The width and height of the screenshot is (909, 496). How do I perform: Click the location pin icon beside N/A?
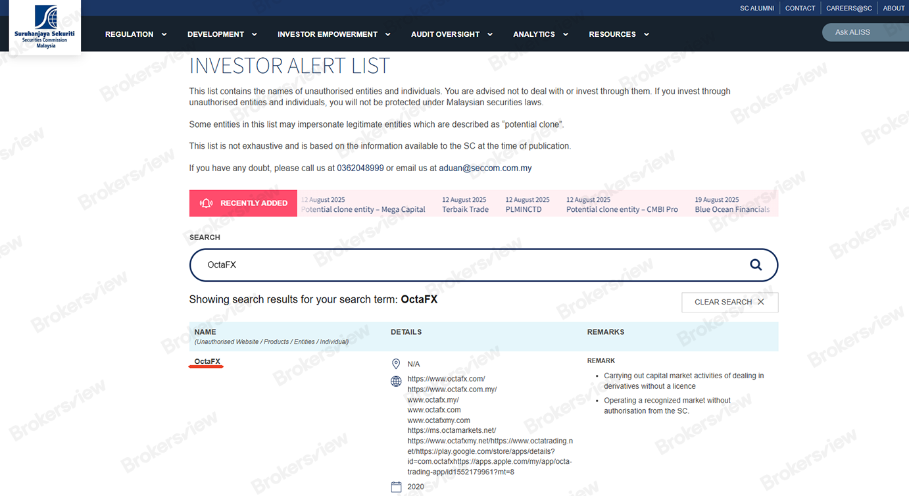(x=396, y=364)
